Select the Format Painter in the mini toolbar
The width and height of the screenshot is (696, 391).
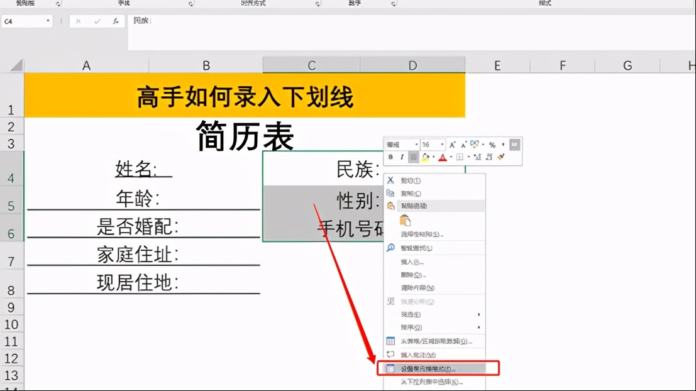click(x=500, y=157)
